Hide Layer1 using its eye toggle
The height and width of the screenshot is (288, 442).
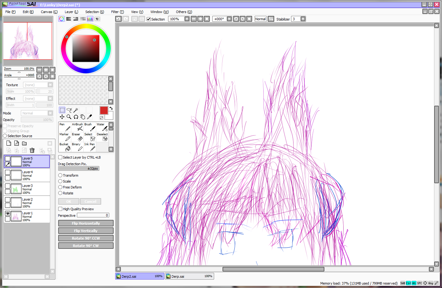[x=8, y=213]
